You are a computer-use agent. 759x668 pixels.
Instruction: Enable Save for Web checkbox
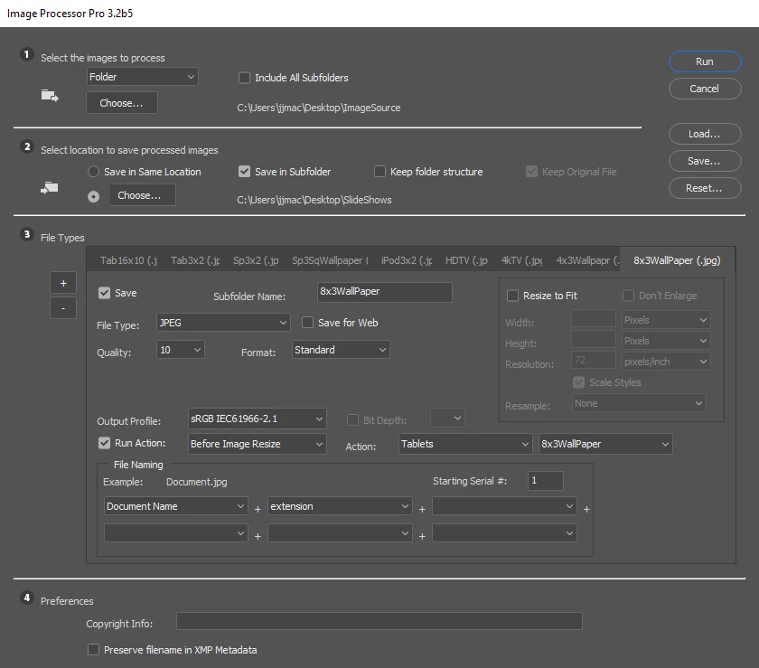(x=307, y=322)
